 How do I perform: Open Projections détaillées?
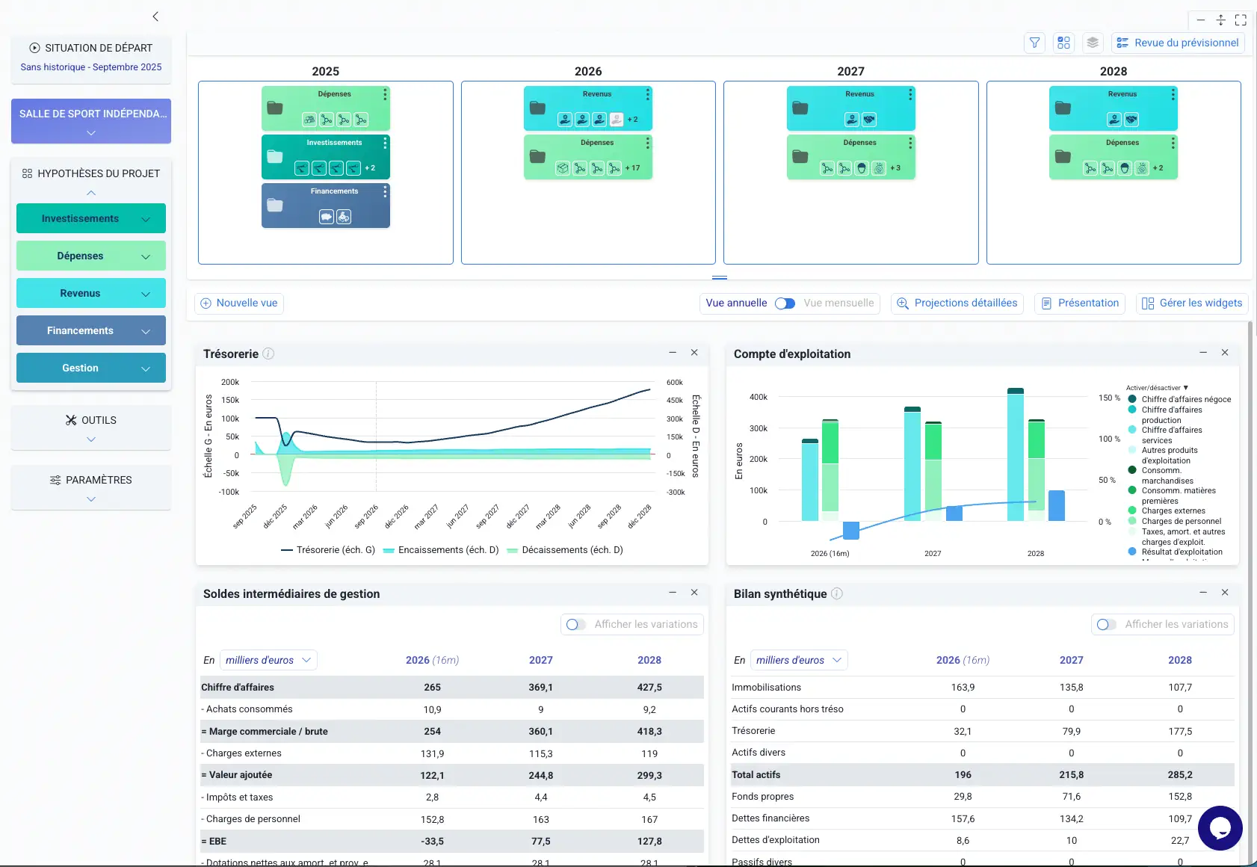957,303
